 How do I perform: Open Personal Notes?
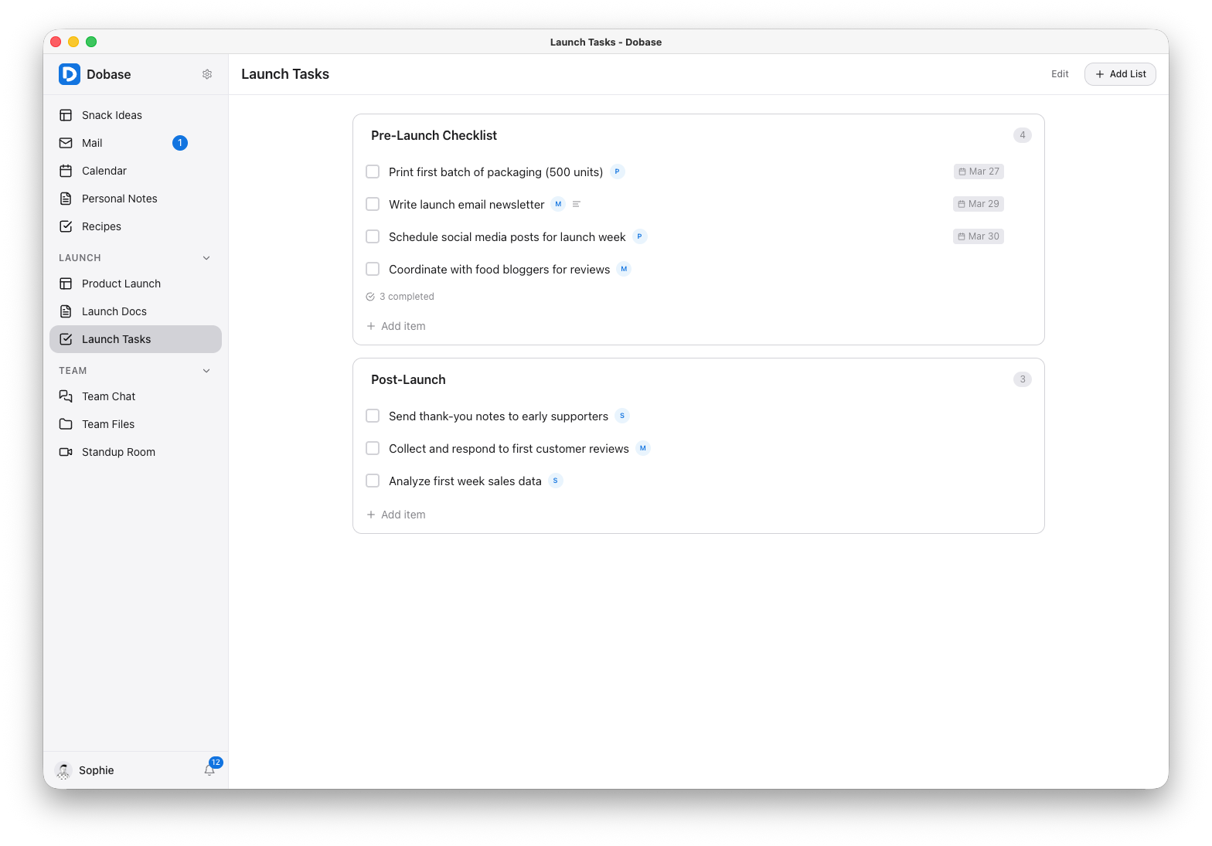[135, 199]
